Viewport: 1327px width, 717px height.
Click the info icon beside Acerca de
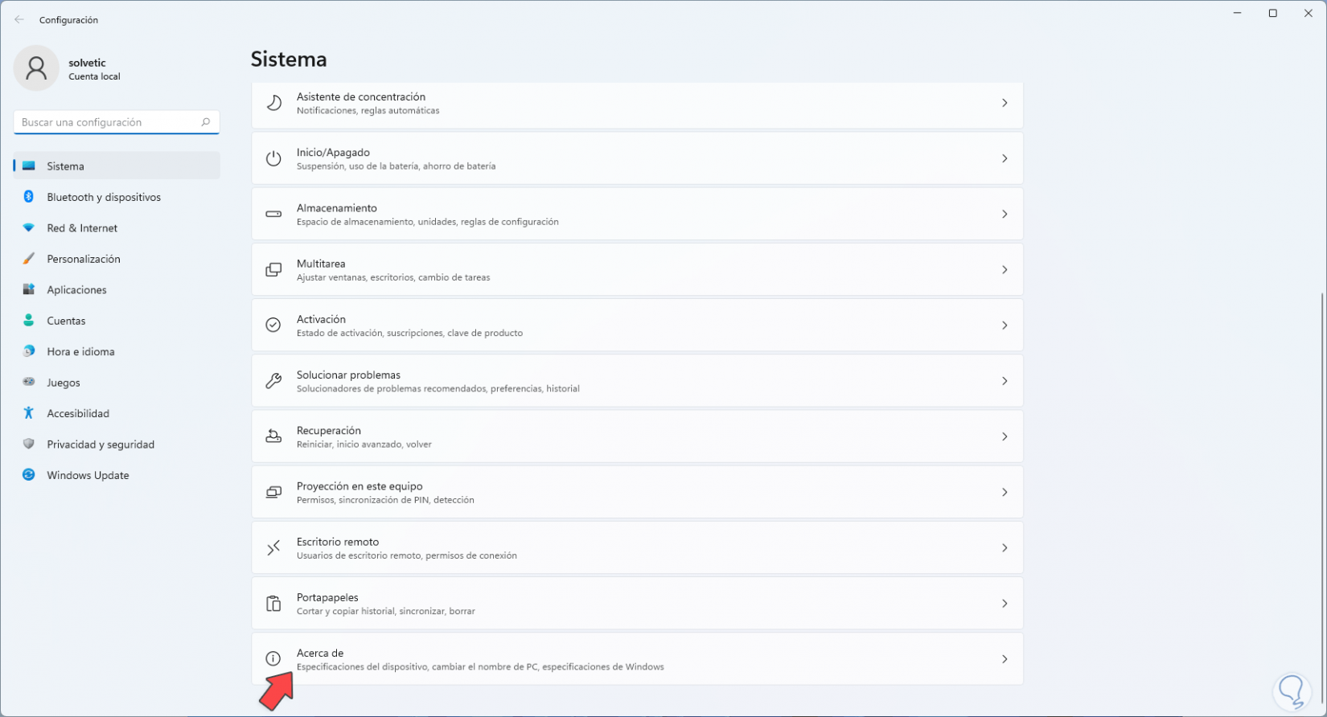tap(273, 659)
